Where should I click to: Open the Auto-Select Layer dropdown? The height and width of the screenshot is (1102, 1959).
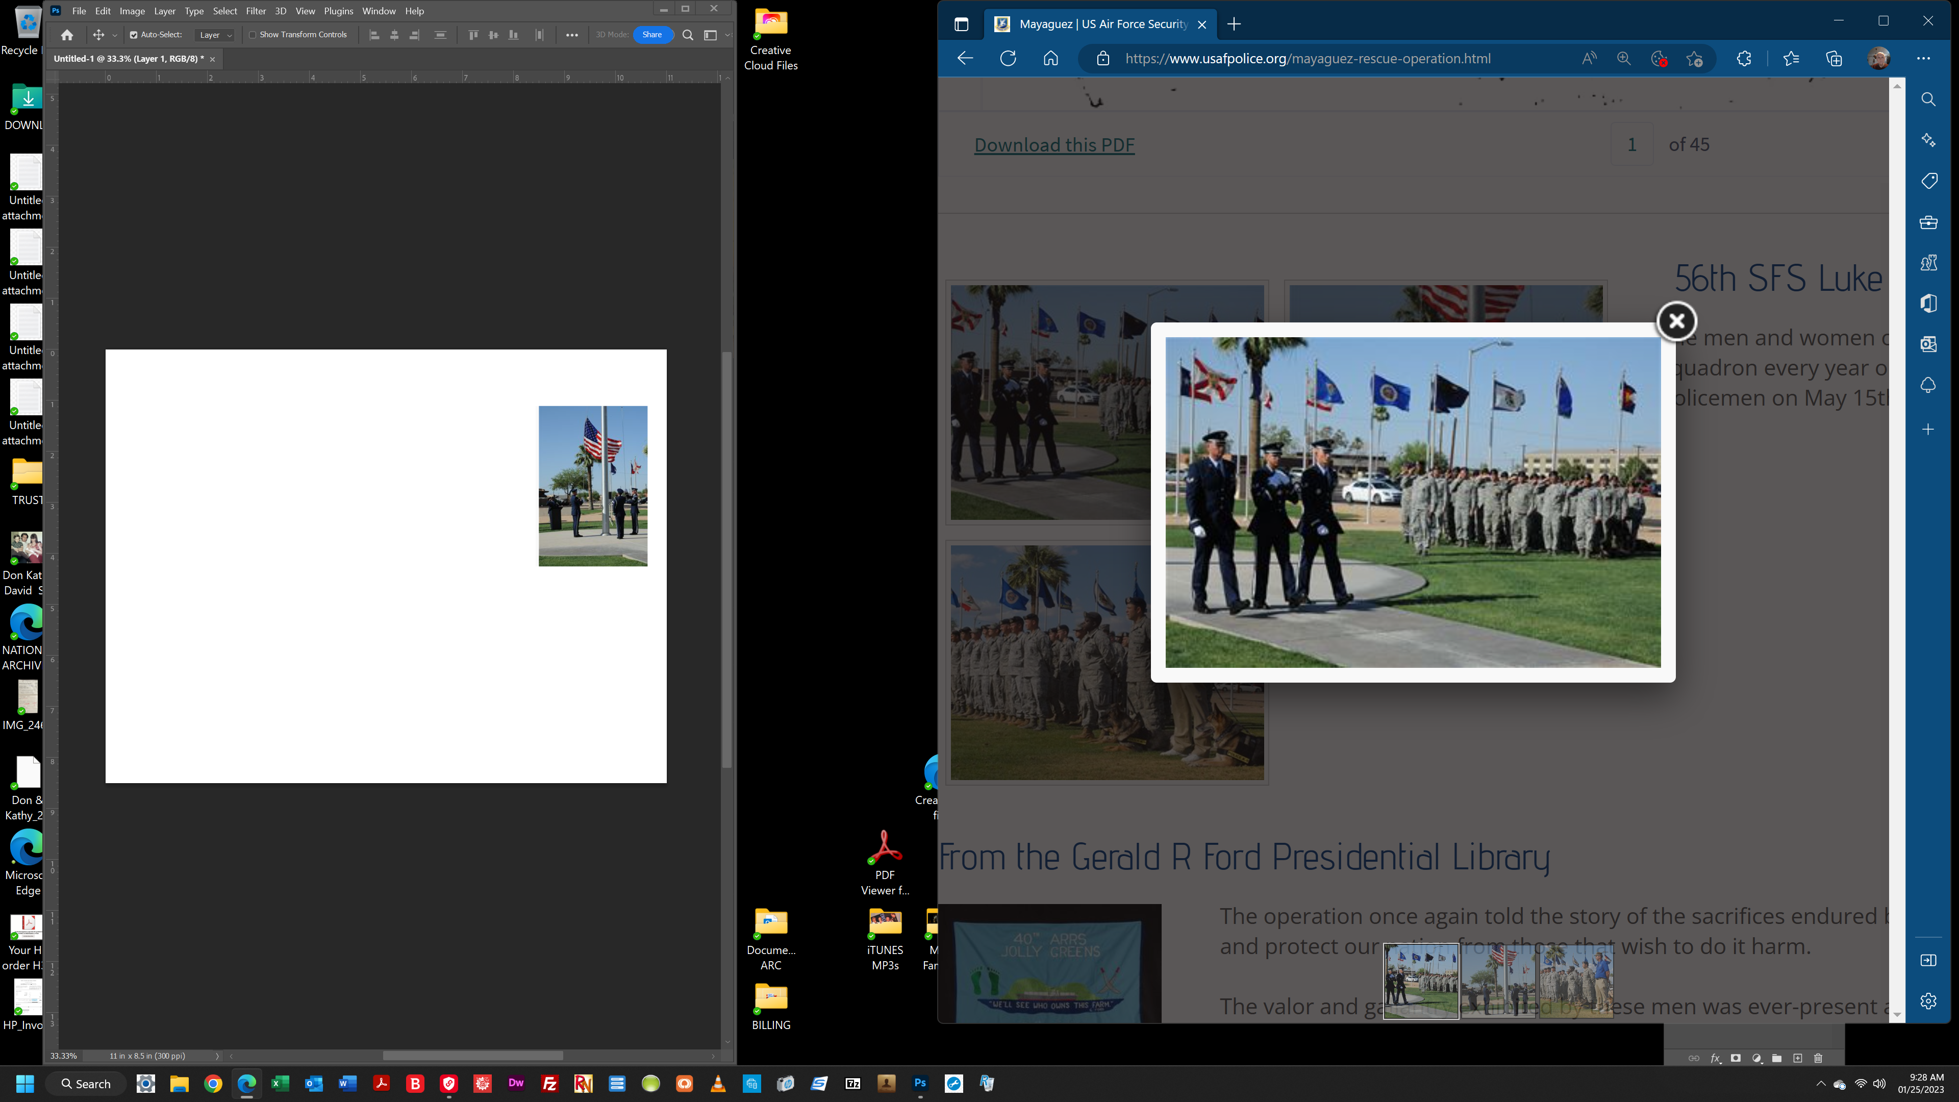point(215,35)
